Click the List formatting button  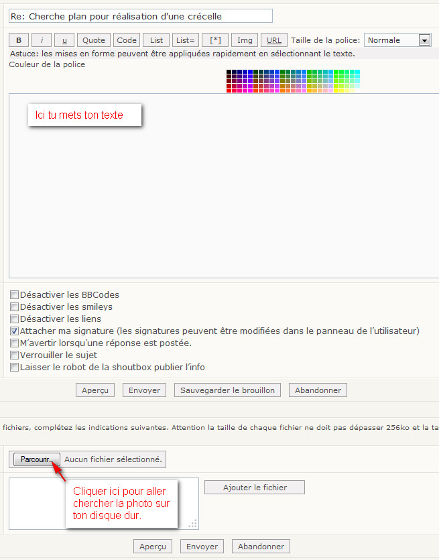click(x=156, y=40)
